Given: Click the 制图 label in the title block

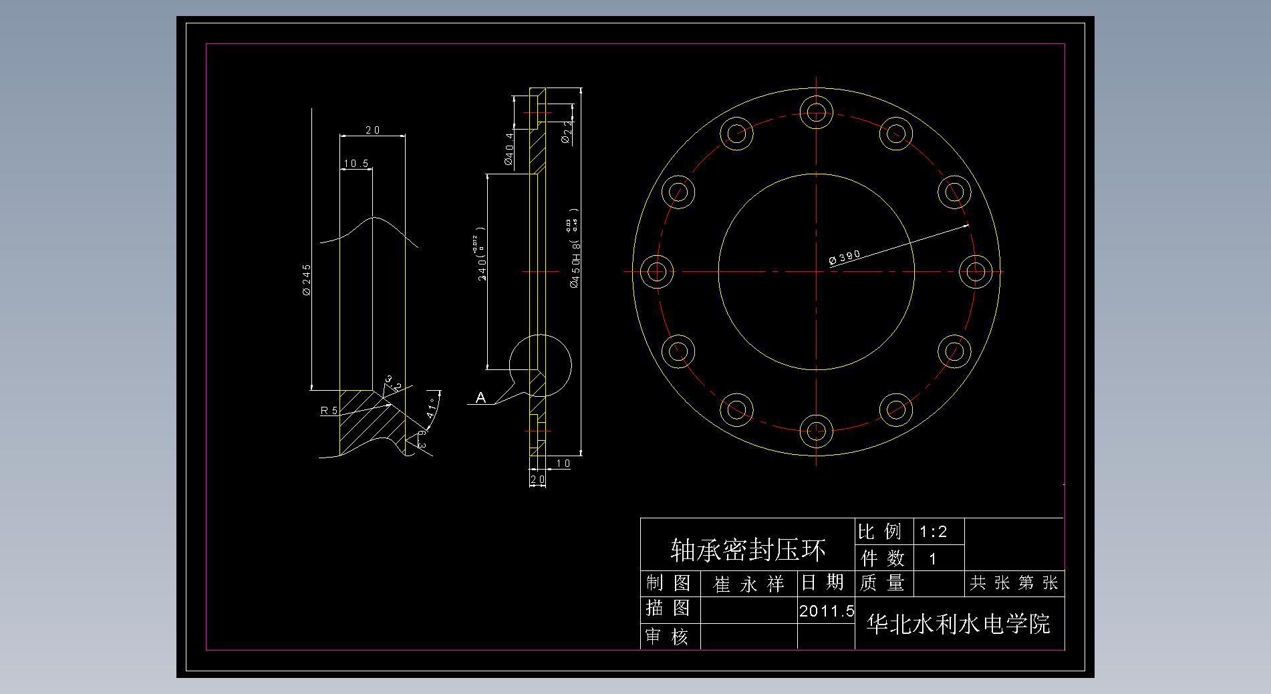Looking at the screenshot, I should [668, 583].
